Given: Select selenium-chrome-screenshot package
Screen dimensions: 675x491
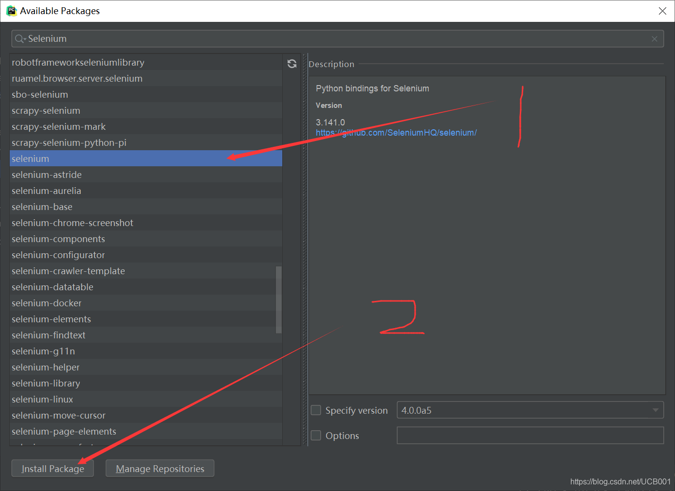Looking at the screenshot, I should tap(146, 223).
